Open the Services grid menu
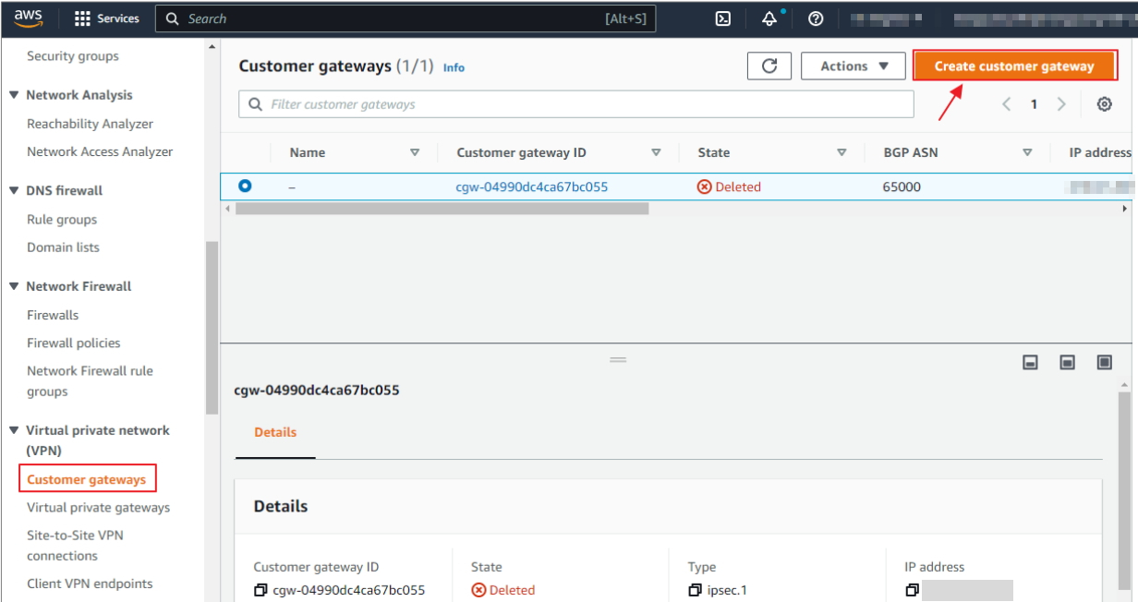Image resolution: width=1138 pixels, height=602 pixels. 82,18
